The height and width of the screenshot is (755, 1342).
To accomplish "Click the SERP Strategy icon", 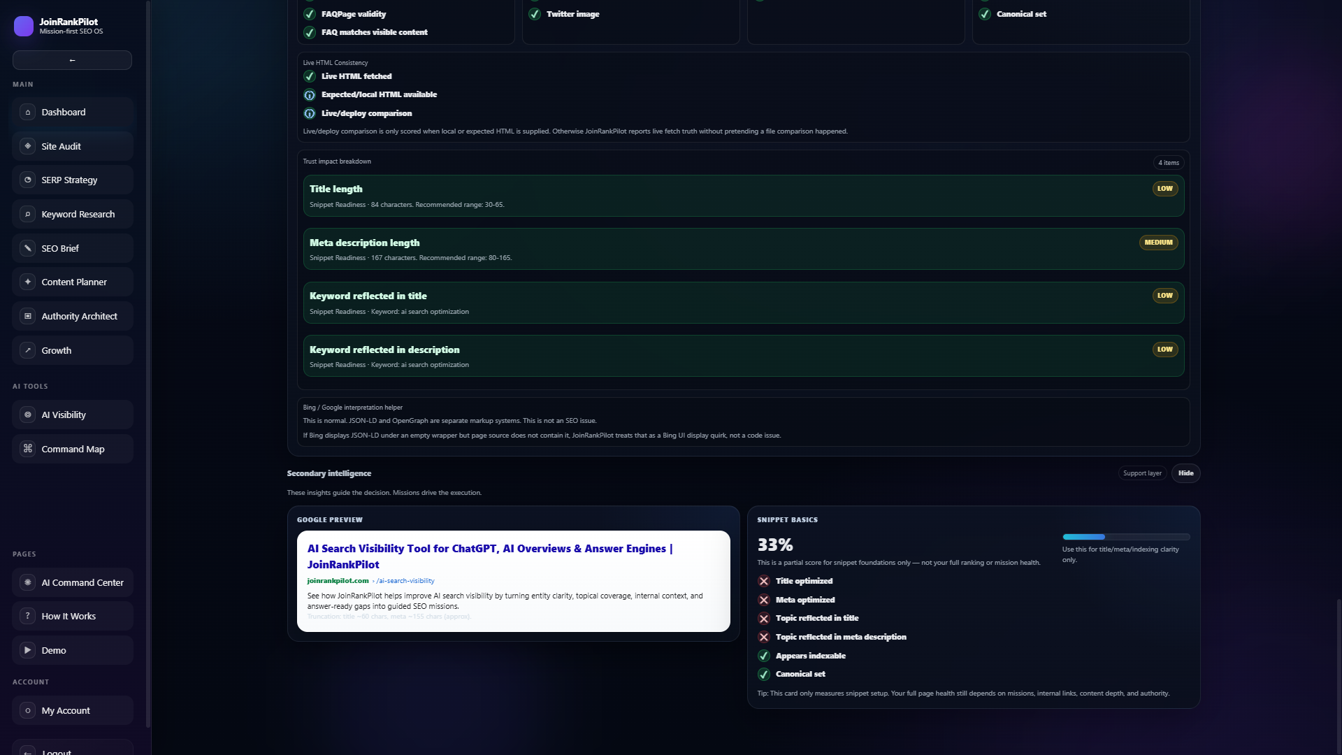I will tap(27, 180).
